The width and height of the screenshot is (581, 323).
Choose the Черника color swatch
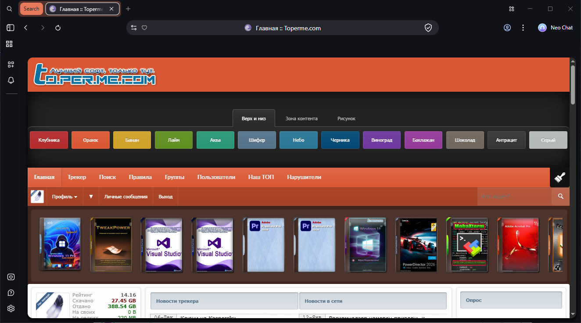(x=340, y=140)
